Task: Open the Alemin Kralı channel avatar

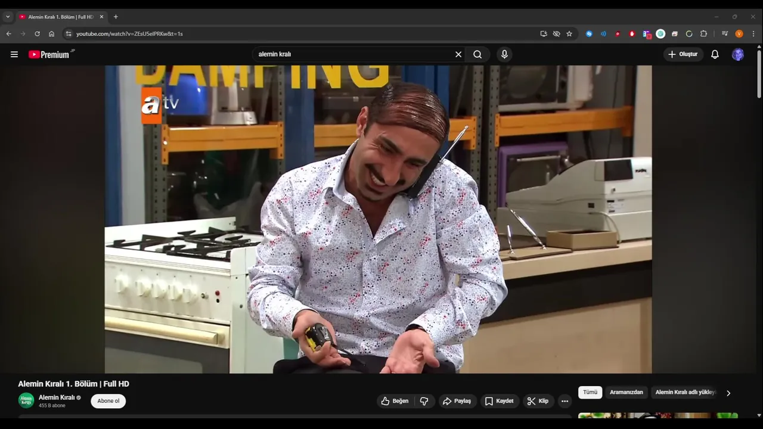Action: (26, 400)
